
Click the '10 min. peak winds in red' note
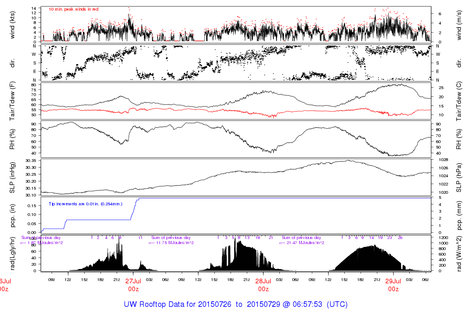(x=73, y=9)
